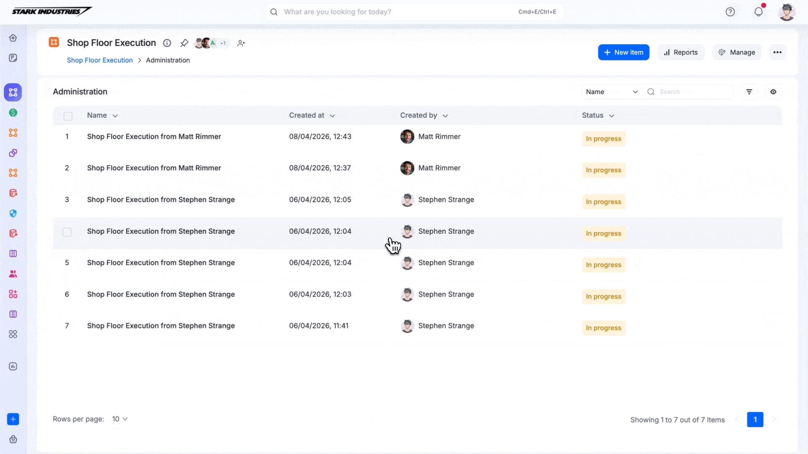Open the Status column sort menu
Image resolution: width=808 pixels, height=454 pixels.
click(x=611, y=116)
